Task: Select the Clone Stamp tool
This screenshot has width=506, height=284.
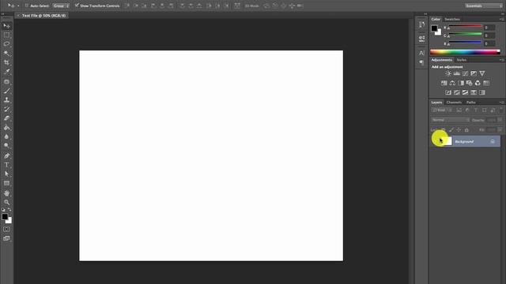Action: point(6,100)
